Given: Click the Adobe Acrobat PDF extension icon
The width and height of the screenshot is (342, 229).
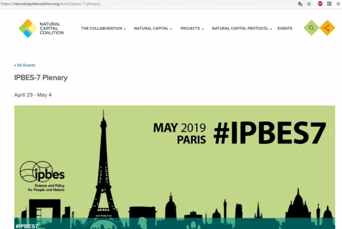Looking at the screenshot, I should point(329,4).
